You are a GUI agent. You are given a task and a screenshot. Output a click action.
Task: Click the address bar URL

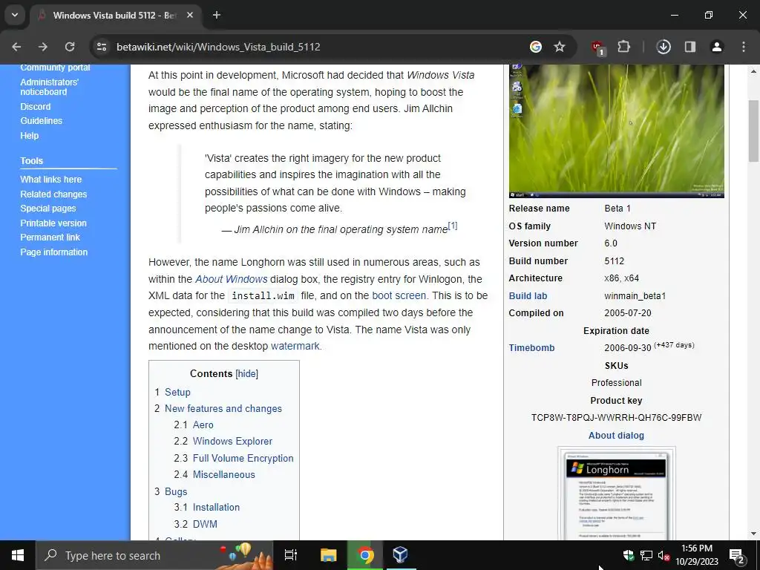(x=219, y=47)
